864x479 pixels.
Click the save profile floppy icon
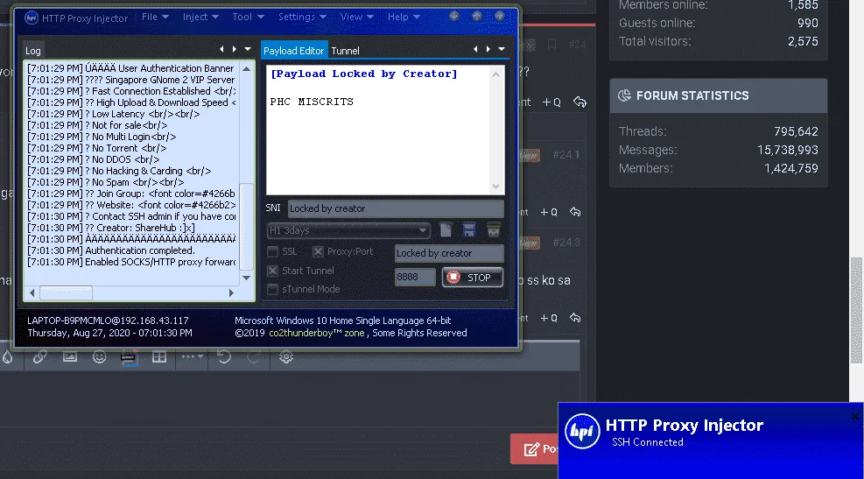[469, 229]
